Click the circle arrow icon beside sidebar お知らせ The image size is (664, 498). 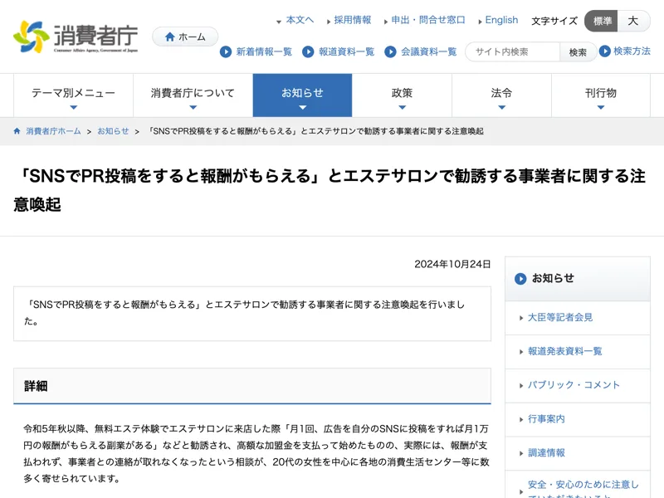(x=520, y=279)
